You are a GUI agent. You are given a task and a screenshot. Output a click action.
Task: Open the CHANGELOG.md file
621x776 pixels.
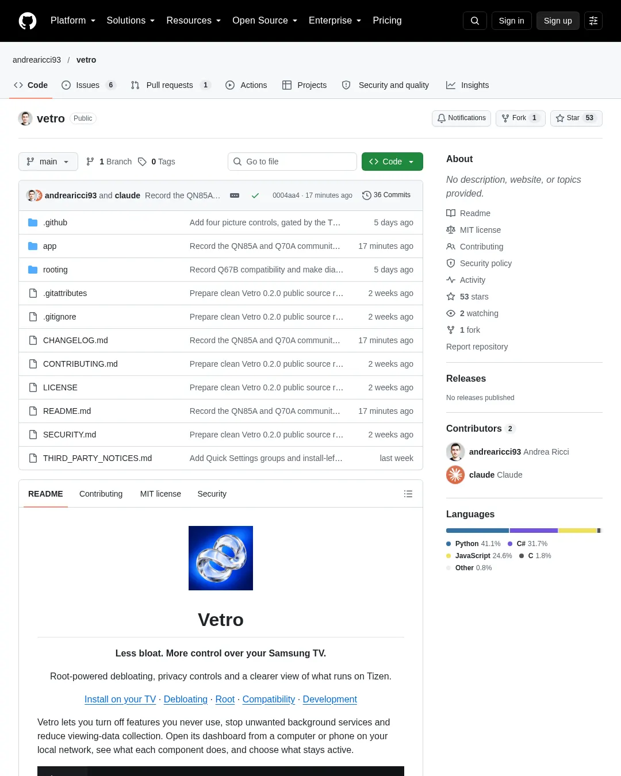pyautogui.click(x=75, y=340)
